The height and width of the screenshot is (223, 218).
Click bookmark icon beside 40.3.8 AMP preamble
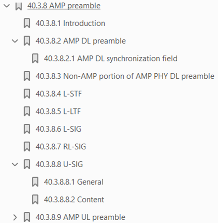point(19,6)
